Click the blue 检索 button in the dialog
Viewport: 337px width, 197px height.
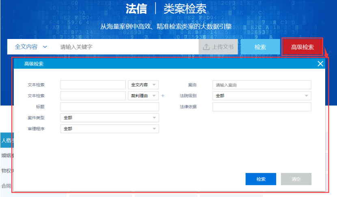click(261, 179)
